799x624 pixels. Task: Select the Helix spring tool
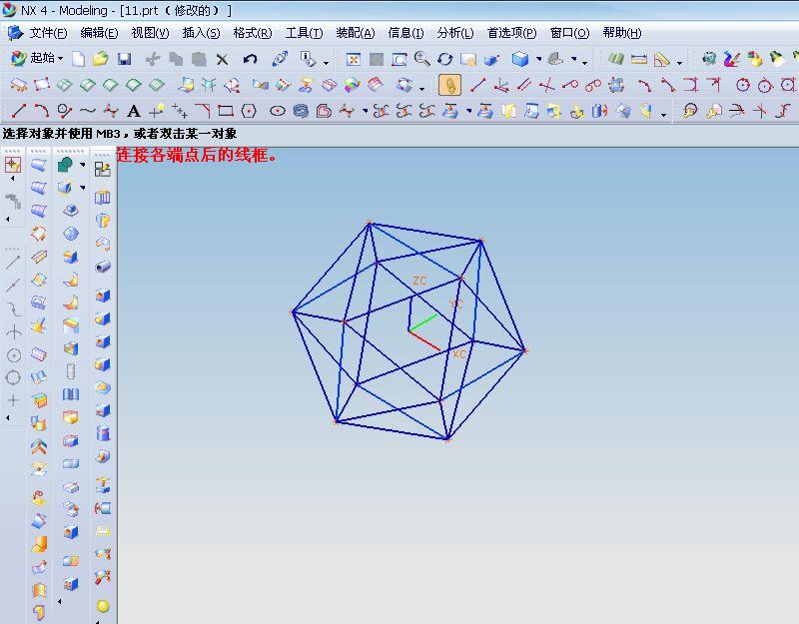click(301, 111)
